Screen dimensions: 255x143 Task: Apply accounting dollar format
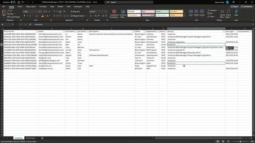point(91,16)
